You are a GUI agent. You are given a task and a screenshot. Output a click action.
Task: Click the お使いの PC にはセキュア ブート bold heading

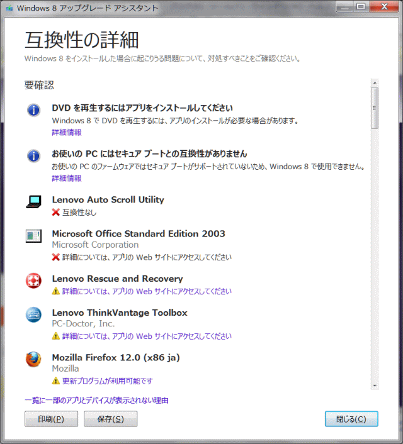coord(149,153)
